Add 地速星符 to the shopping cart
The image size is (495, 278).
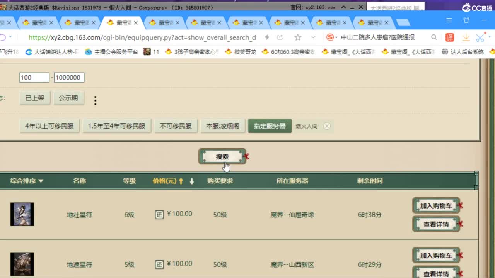(436, 255)
